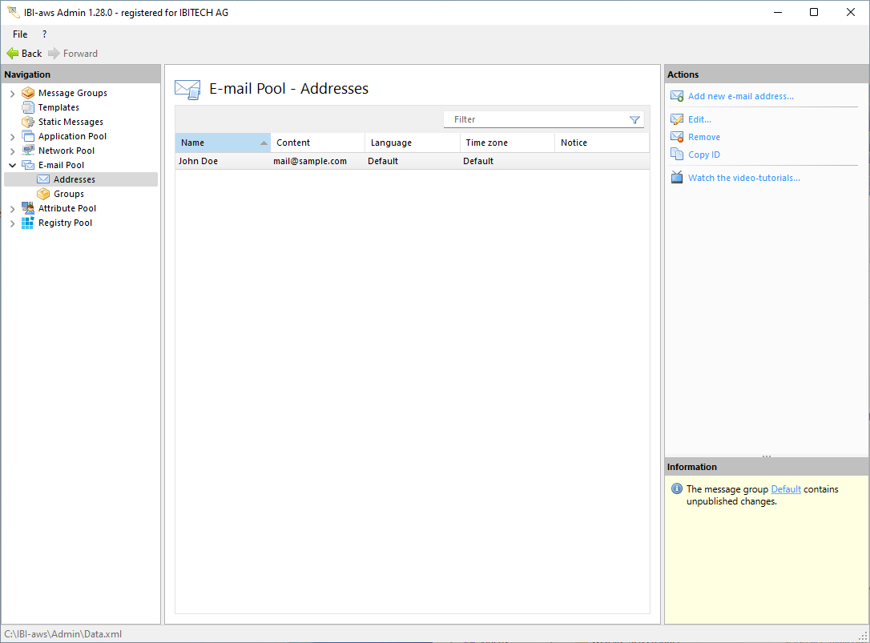Click Add new e-mail address link
870x643 pixels.
740,96
